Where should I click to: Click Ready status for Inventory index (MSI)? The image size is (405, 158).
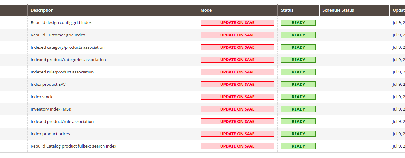coord(298,109)
